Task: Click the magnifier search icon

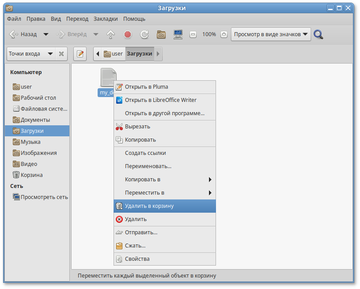Action: point(318,34)
